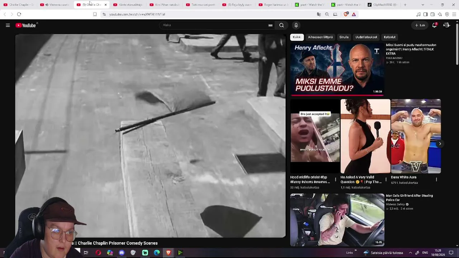Show hidden system tray icons
This screenshot has width=459, height=258.
pos(410,253)
